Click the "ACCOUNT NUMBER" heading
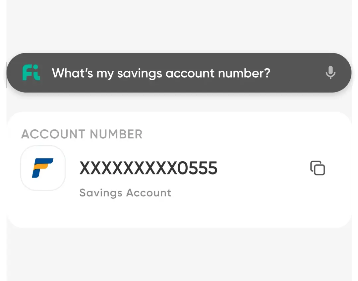The image size is (358, 281). (82, 134)
